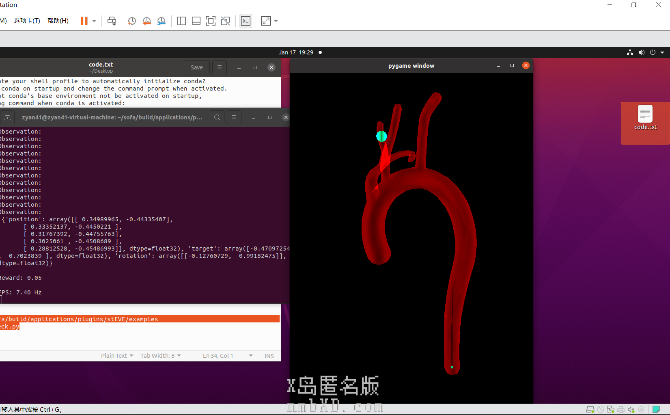Open search in the terminal header
This screenshot has height=415, width=670.
(x=217, y=117)
